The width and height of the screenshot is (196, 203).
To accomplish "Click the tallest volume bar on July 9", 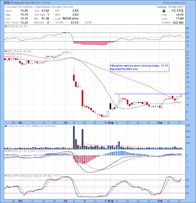I will (74, 138).
